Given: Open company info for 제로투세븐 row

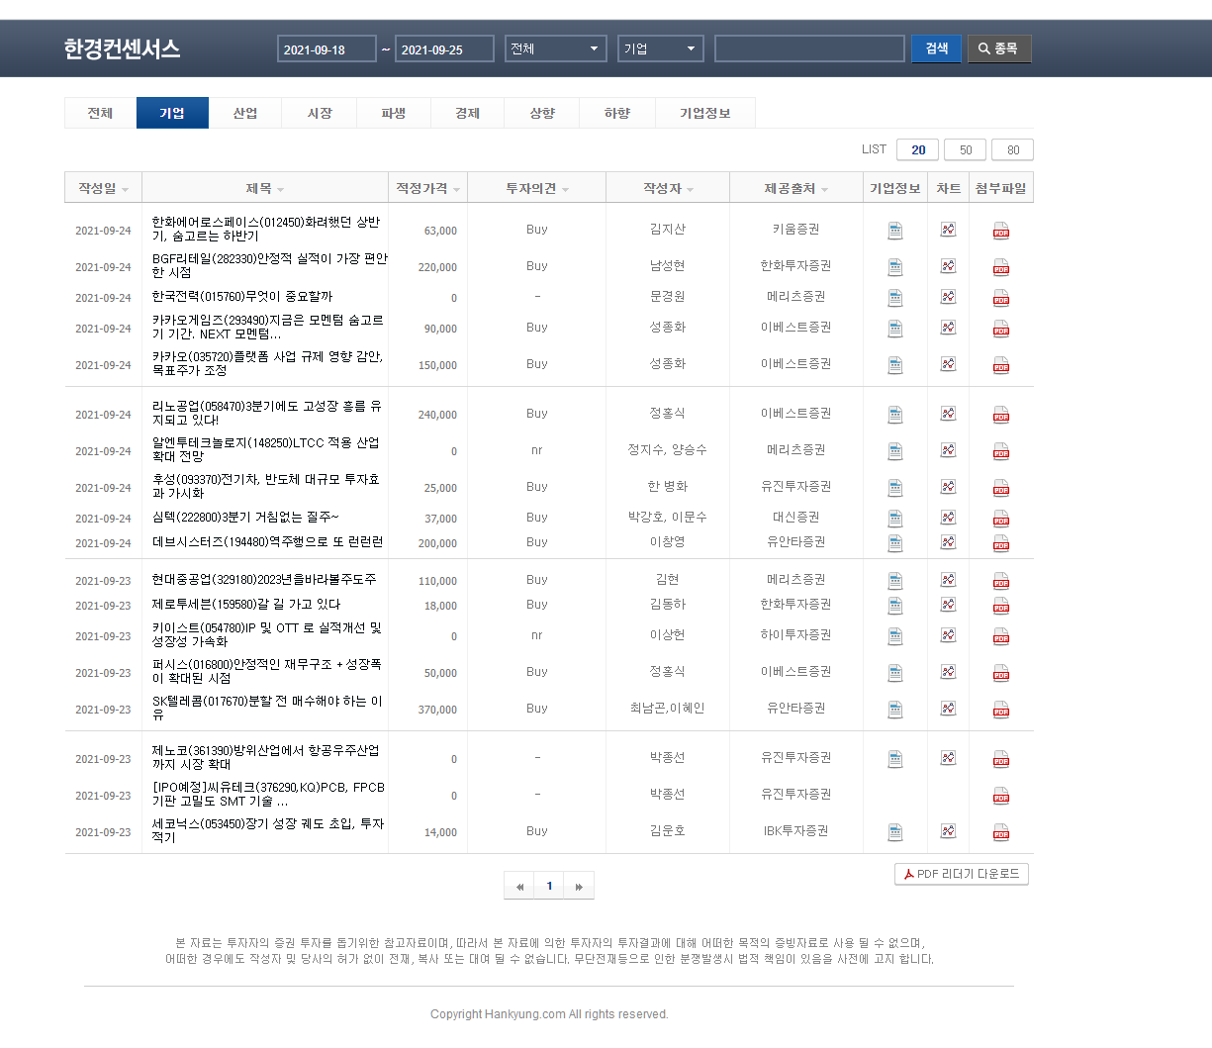Looking at the screenshot, I should pyautogui.click(x=895, y=606).
